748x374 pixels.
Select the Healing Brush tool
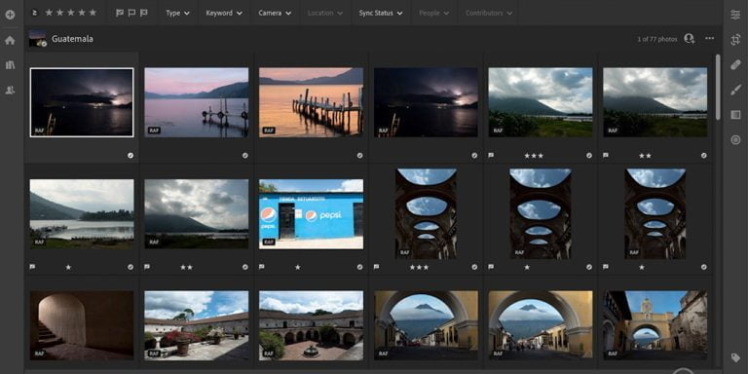(x=735, y=65)
